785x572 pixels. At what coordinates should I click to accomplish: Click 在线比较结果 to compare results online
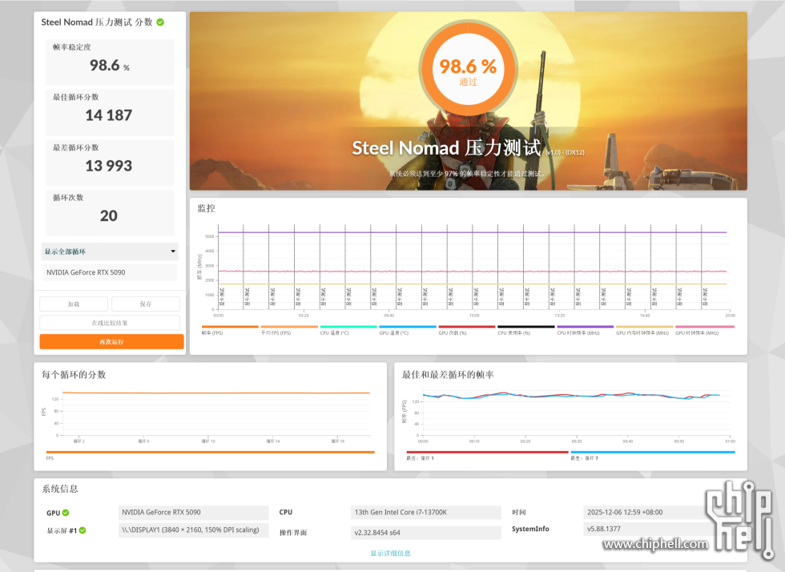tap(110, 323)
